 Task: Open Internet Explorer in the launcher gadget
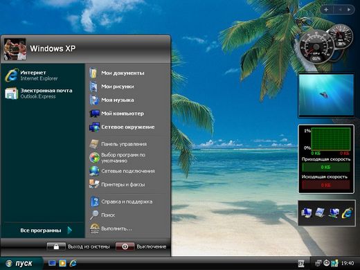pyautogui.click(x=347, y=213)
